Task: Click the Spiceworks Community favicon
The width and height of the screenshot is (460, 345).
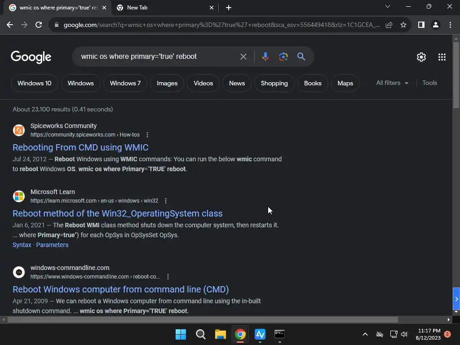Action: (x=19, y=130)
